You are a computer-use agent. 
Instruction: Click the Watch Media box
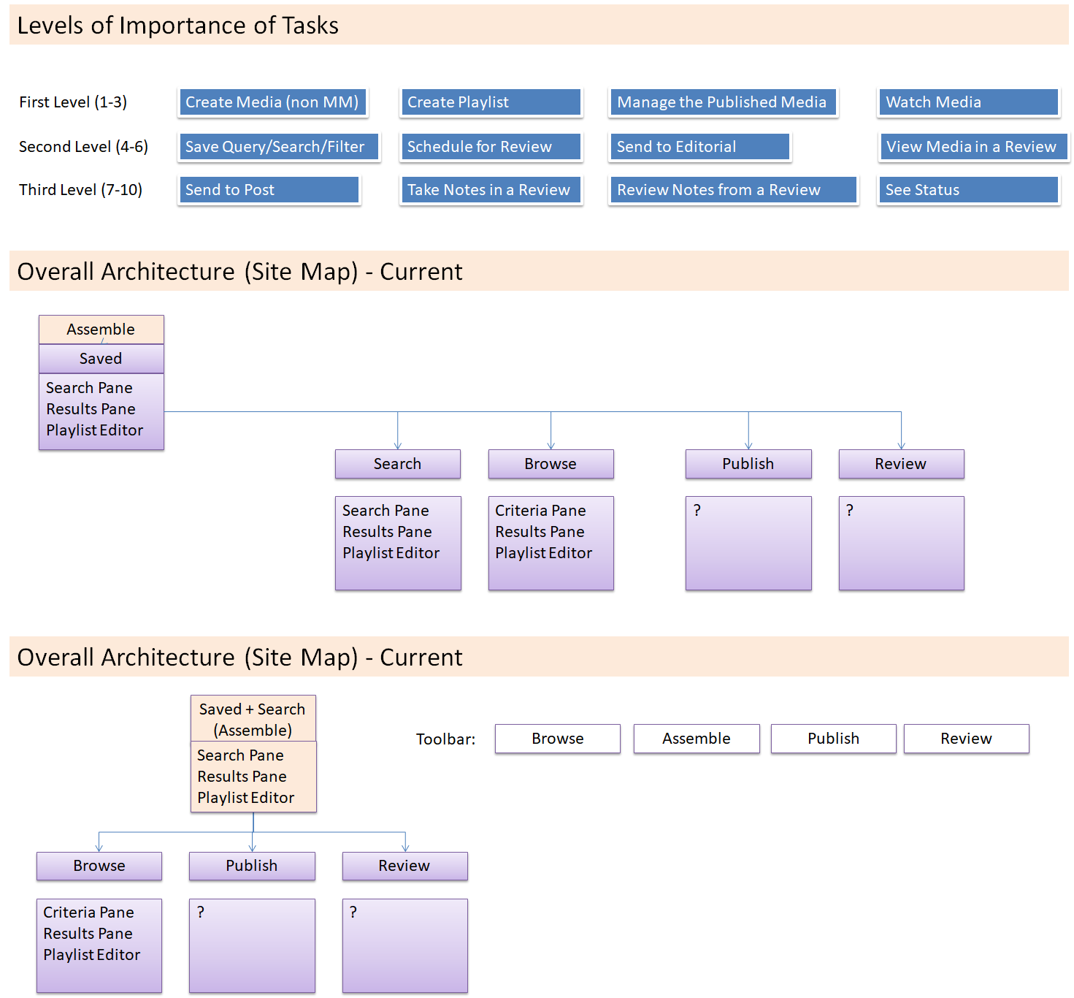point(967,102)
